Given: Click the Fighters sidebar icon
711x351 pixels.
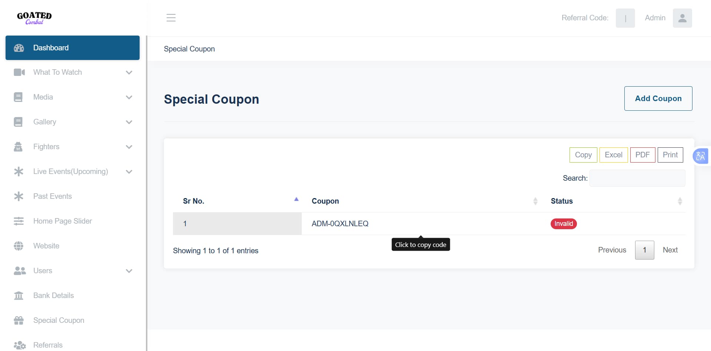Looking at the screenshot, I should (18, 147).
